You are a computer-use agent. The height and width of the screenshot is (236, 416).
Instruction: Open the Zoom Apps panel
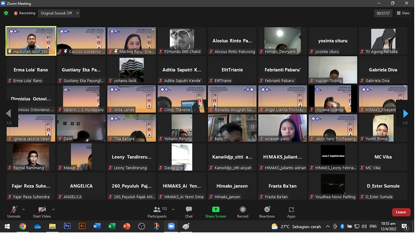(291, 212)
